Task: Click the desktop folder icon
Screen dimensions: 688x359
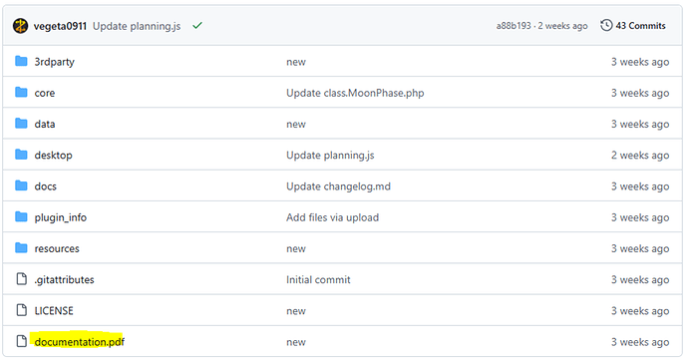Action: (x=21, y=155)
